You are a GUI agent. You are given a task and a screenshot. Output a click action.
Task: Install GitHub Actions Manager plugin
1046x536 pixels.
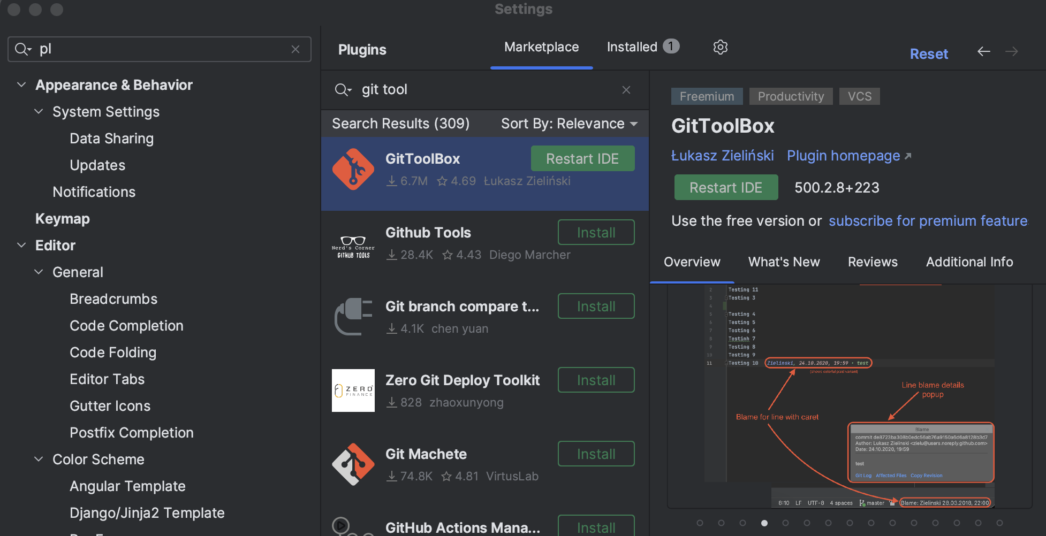[x=596, y=526]
